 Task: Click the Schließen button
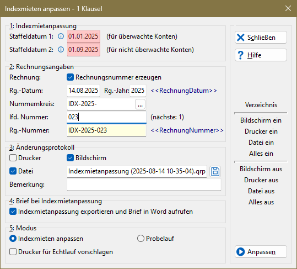[261, 38]
